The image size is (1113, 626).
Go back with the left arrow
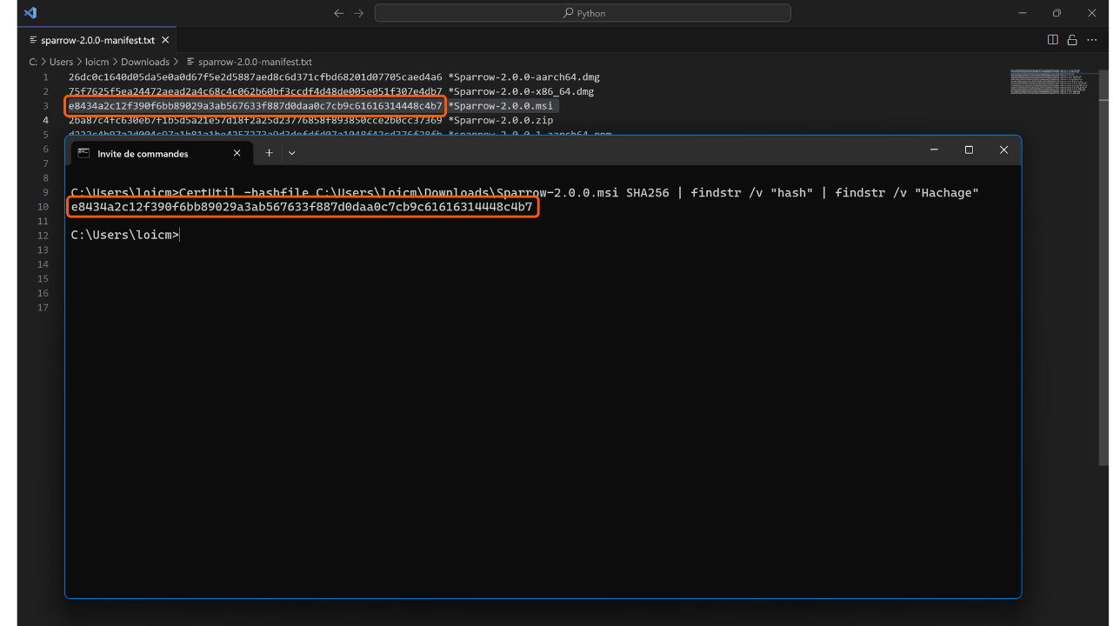[x=339, y=13]
